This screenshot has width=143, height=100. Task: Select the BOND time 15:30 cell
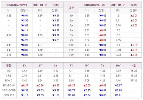(134, 81)
